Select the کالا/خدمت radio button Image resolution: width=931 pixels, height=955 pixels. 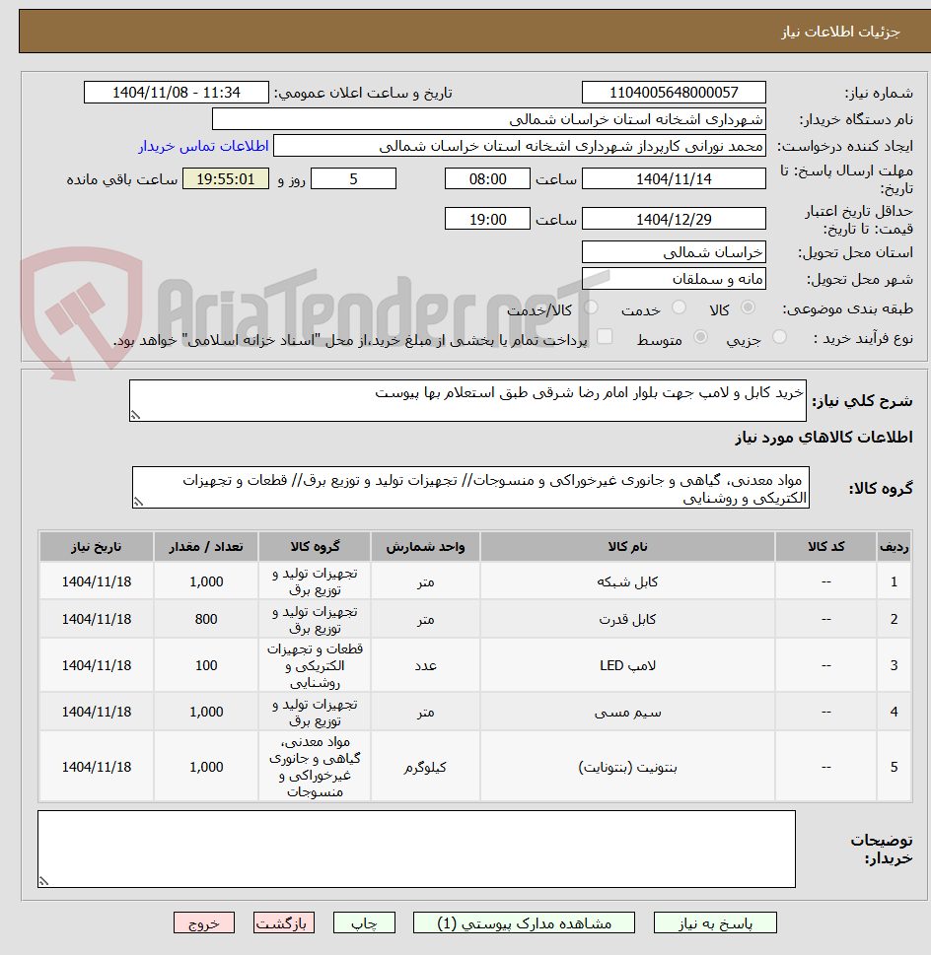click(x=591, y=308)
